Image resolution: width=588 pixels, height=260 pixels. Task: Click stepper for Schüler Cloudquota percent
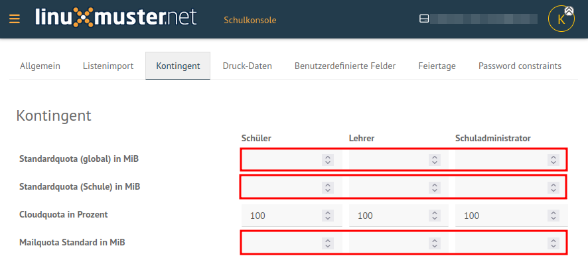coord(328,216)
